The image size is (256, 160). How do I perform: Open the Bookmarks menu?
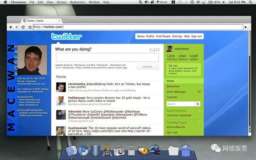[x=78, y=2]
